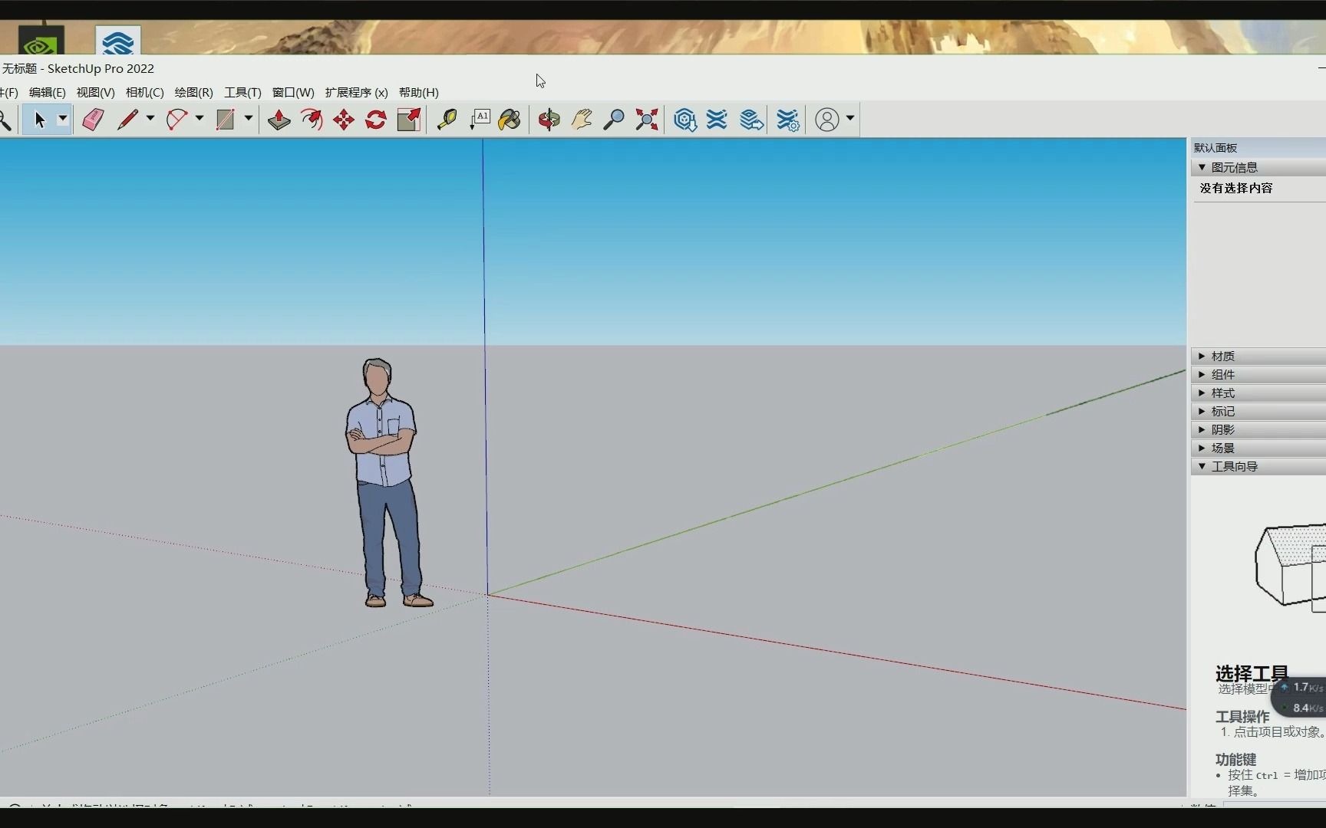
Task: Select the Rotate tool
Action: coord(375,120)
